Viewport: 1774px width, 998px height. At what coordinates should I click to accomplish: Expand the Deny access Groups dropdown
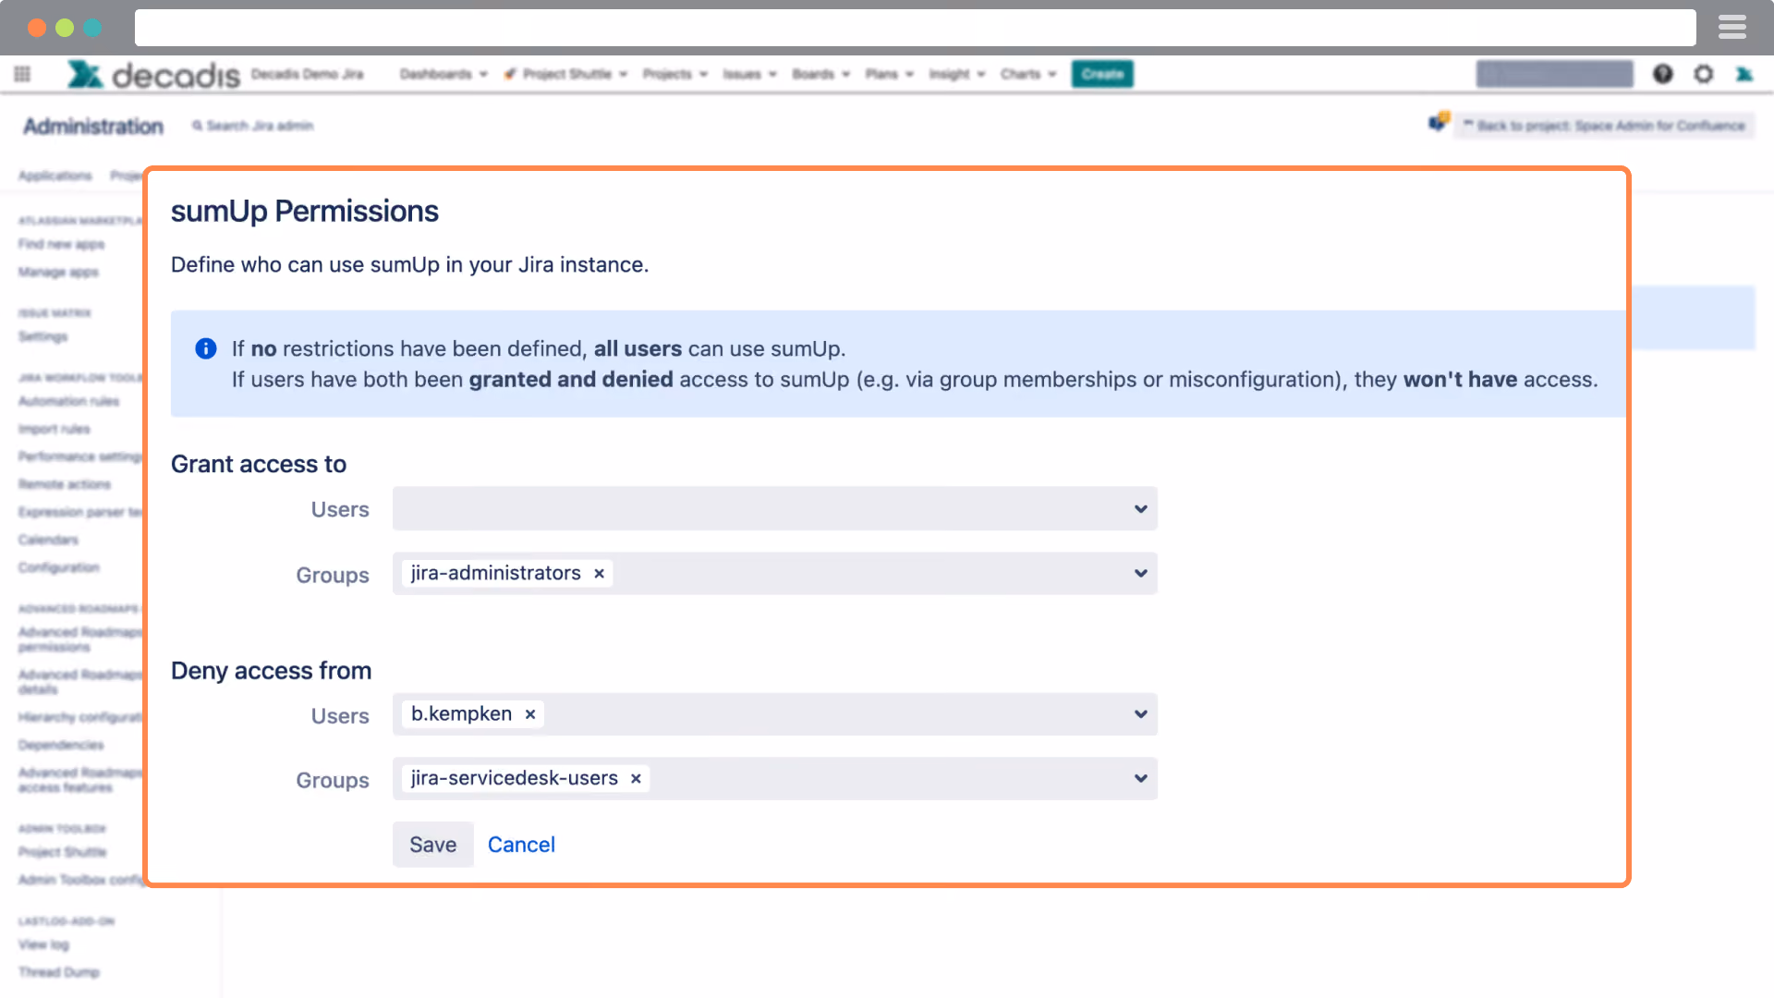tap(1141, 779)
